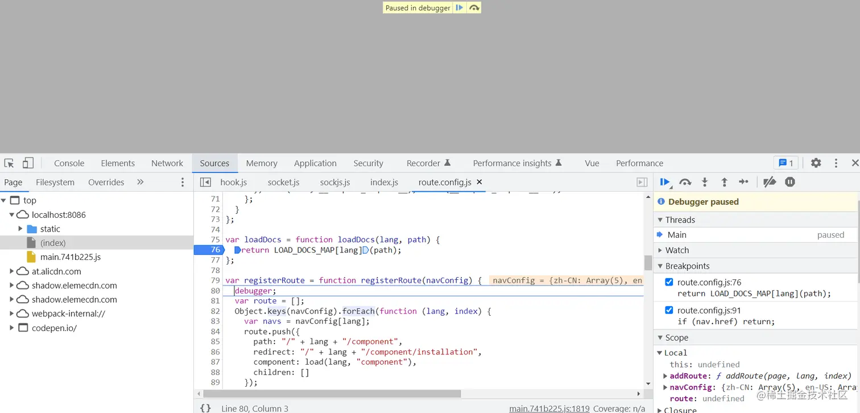Open the console messages badge
The image size is (860, 413).
[786, 163]
